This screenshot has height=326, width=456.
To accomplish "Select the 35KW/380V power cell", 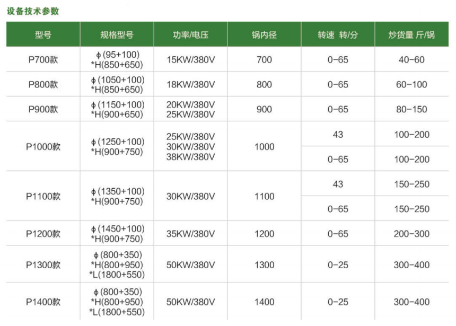I will (190, 234).
